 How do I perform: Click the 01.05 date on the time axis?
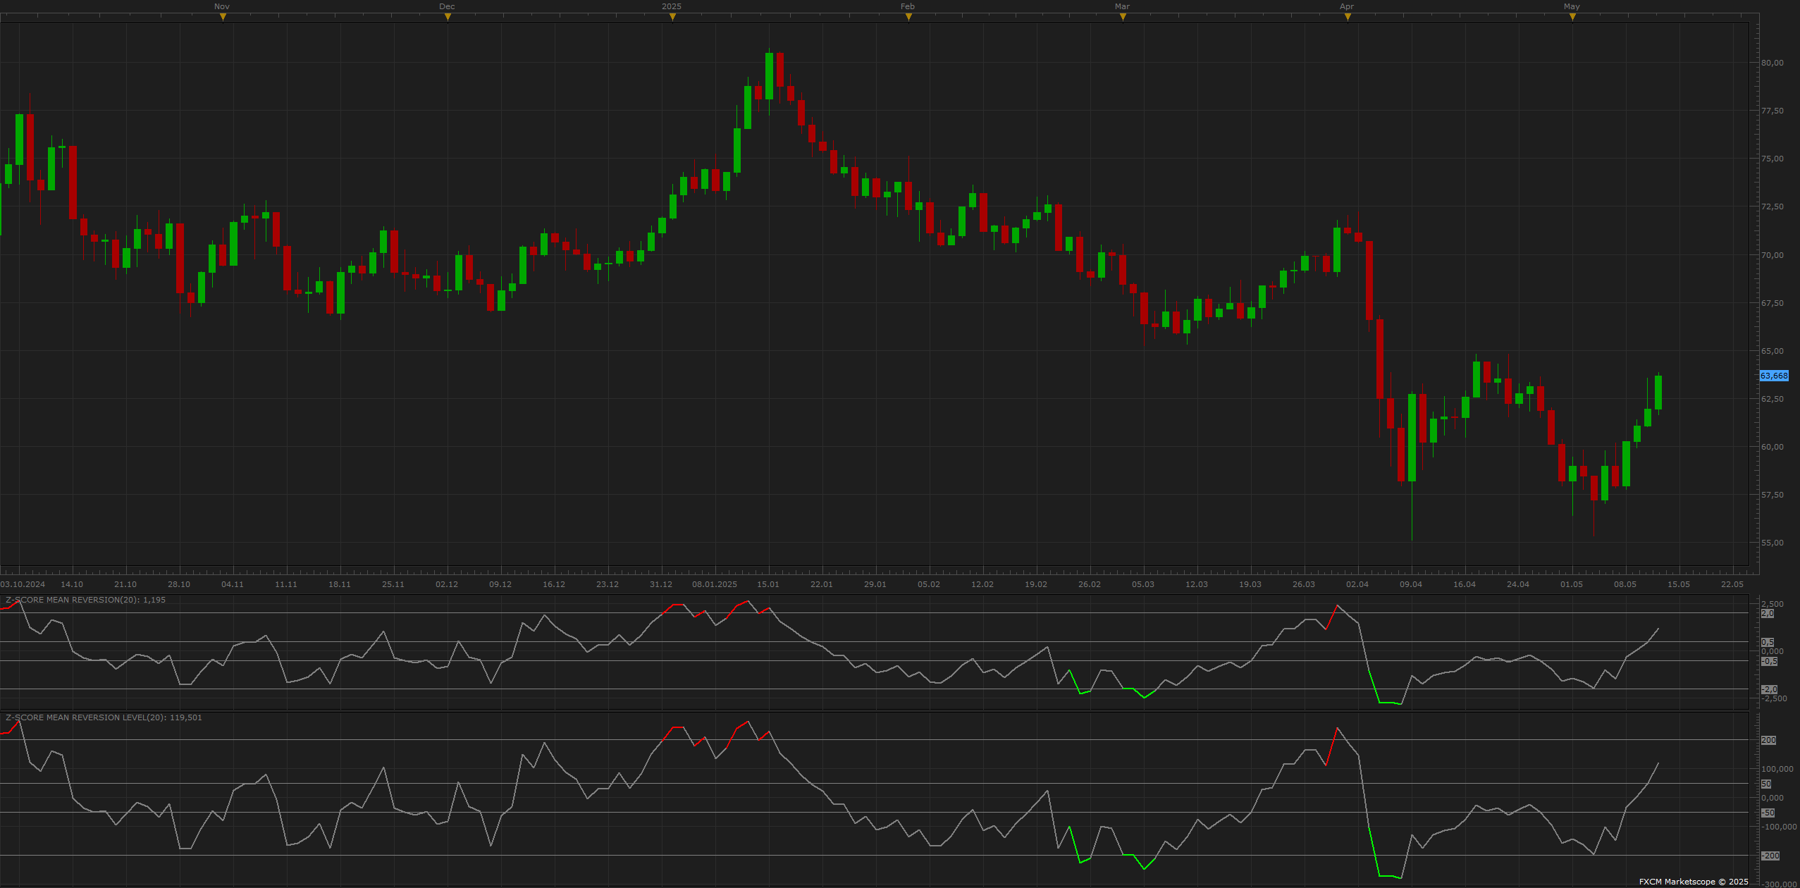click(1572, 584)
